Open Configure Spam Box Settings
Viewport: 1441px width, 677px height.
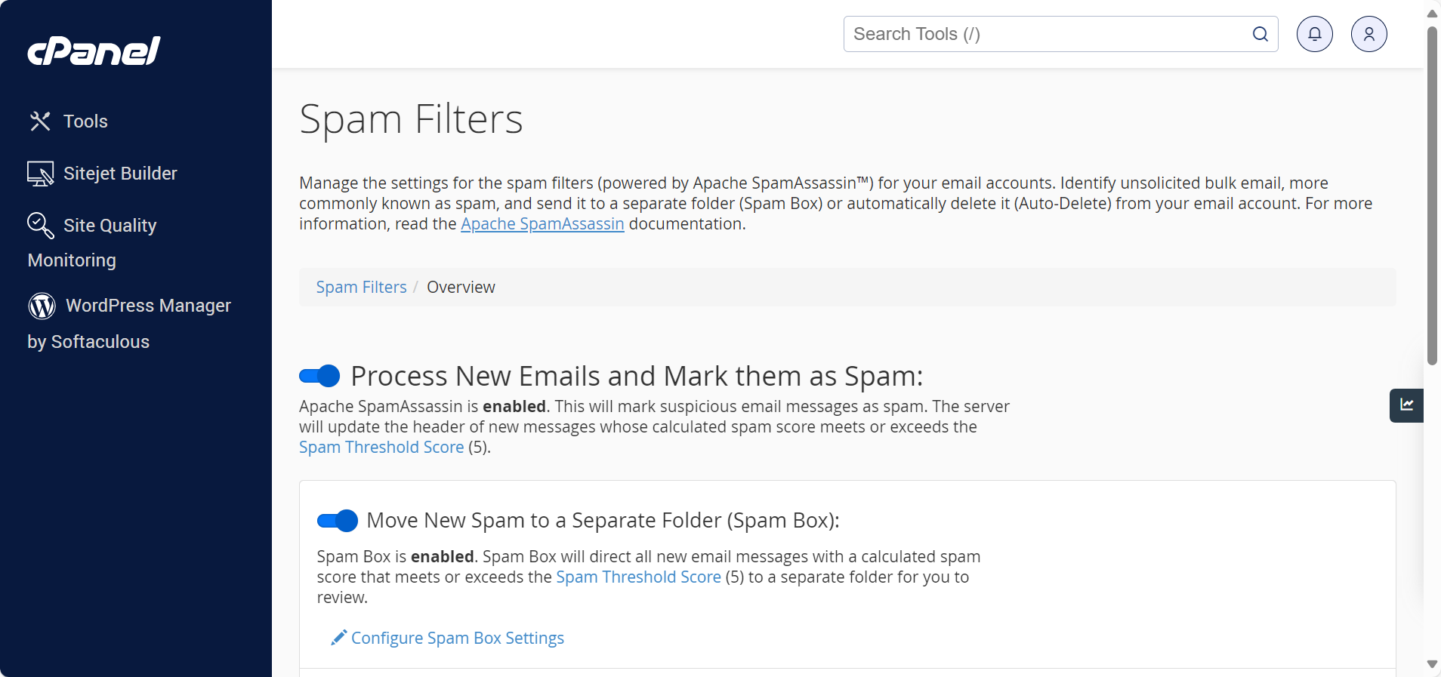tap(457, 638)
